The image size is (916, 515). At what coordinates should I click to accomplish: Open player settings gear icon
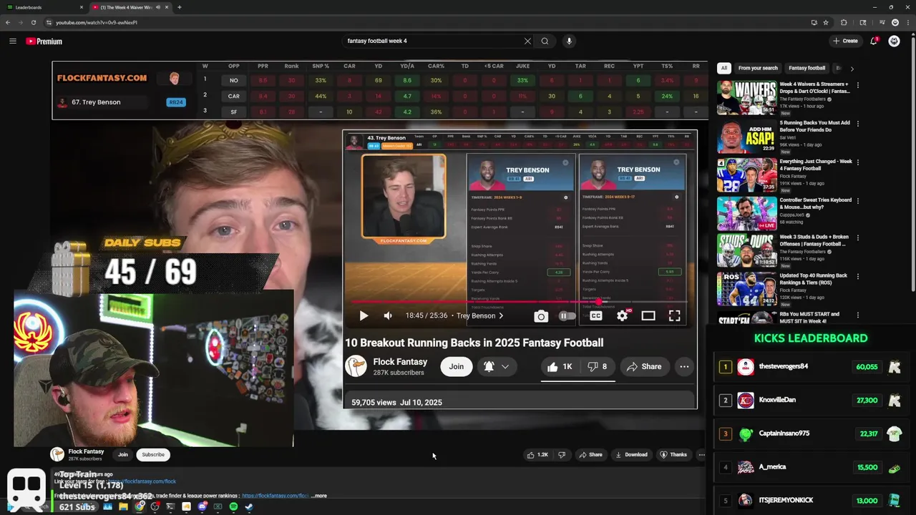[x=623, y=315]
